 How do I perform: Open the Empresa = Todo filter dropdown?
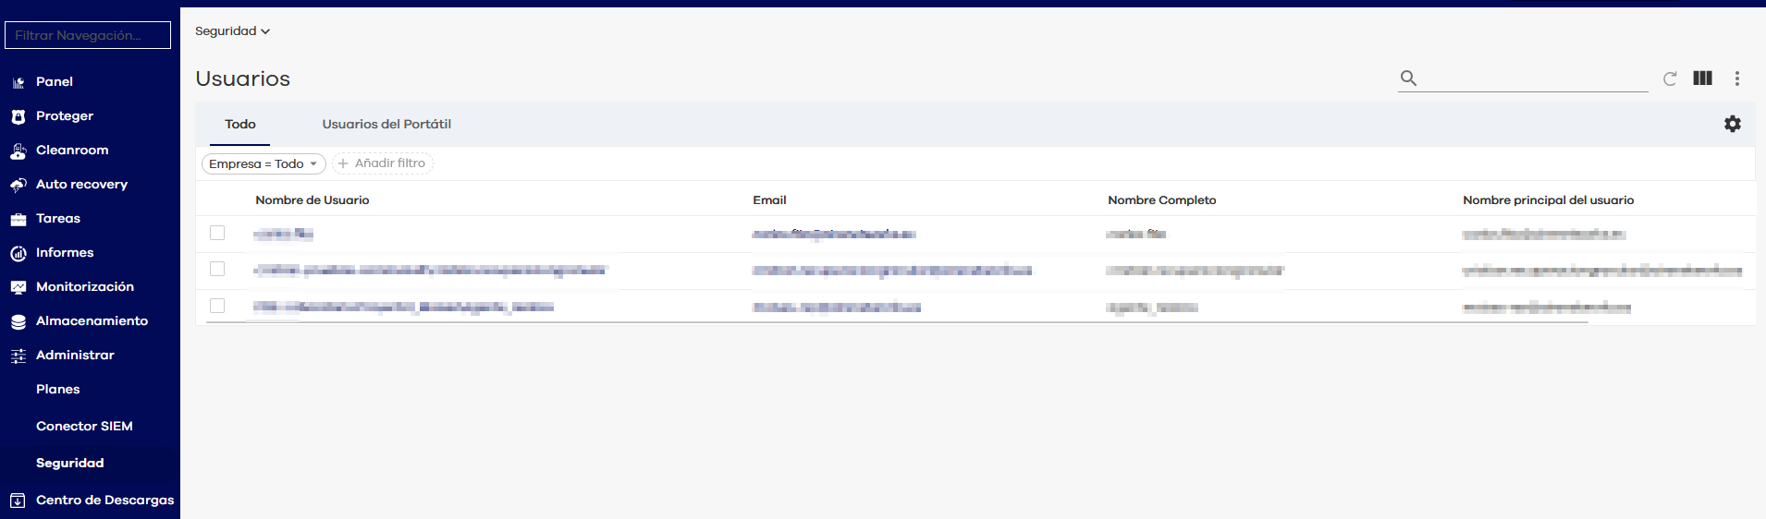pos(264,163)
